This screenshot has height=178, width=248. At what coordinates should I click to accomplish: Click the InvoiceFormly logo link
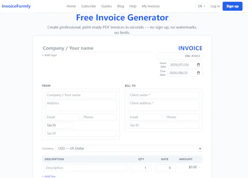pyautogui.click(x=16, y=6)
